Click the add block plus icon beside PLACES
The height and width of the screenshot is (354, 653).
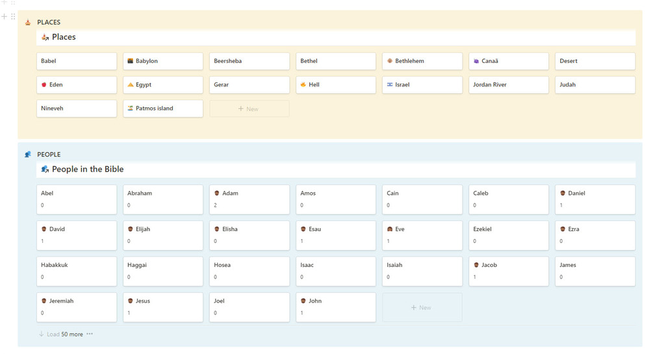[4, 17]
